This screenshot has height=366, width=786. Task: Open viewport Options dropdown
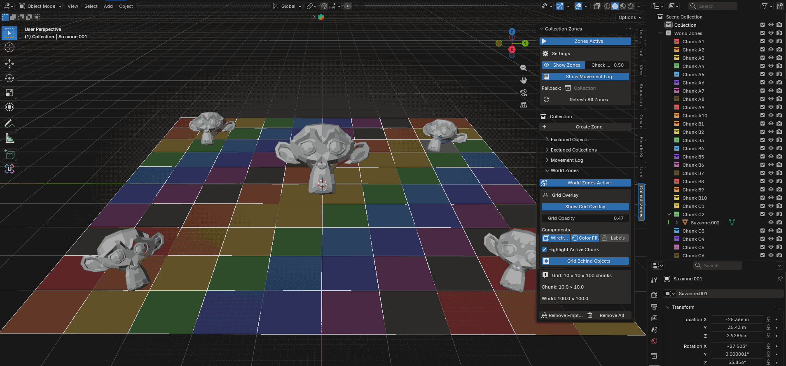coord(630,17)
